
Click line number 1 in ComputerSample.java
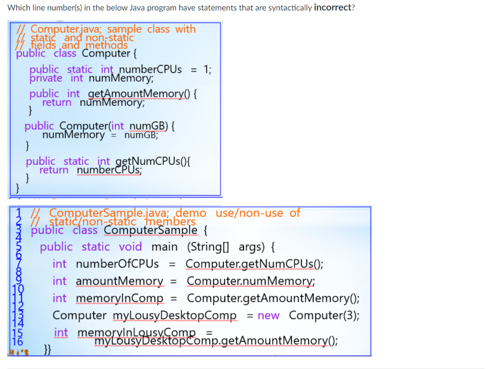click(x=18, y=213)
